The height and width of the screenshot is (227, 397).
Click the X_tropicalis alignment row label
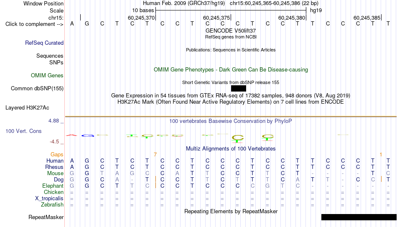click(49, 199)
